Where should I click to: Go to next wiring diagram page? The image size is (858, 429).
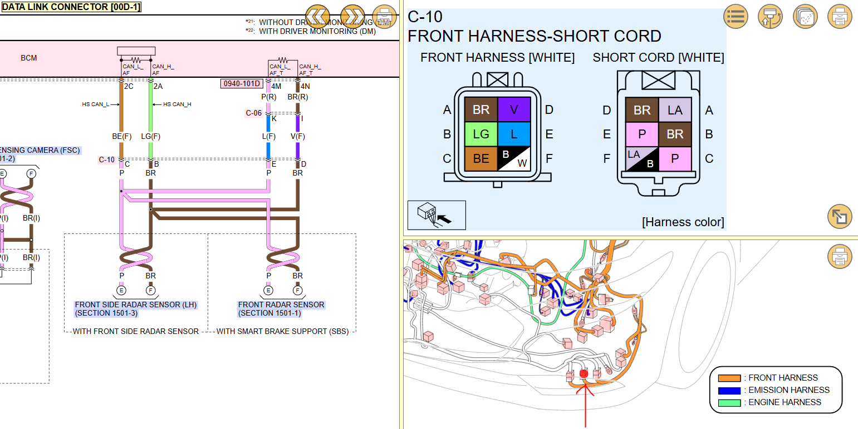tap(352, 17)
